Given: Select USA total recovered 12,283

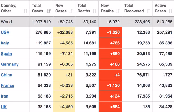Looking at the screenshot, I should coord(143,32).
